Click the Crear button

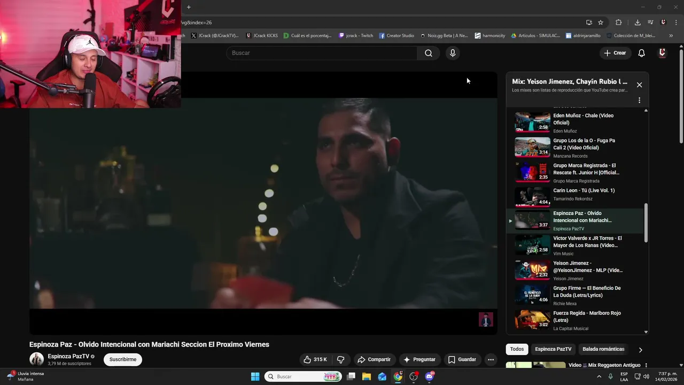pyautogui.click(x=615, y=53)
